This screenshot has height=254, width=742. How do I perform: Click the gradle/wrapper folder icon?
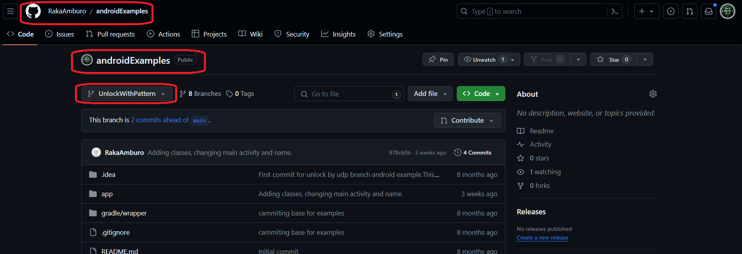(93, 213)
